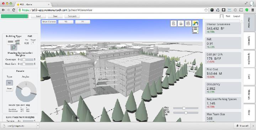Click the second building display icon in viewport
The image size is (256, 130).
tap(181, 23)
